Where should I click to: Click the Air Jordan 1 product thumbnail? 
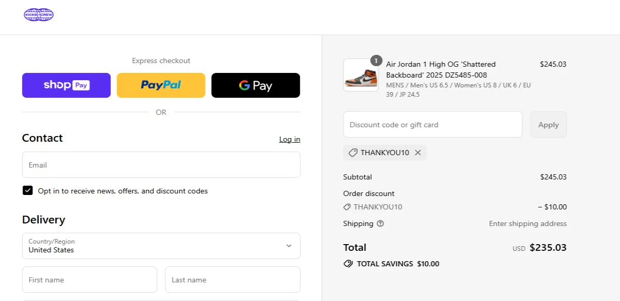361,75
